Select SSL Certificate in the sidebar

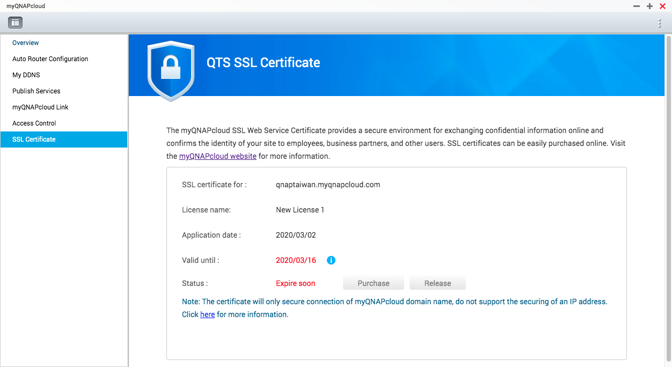(34, 140)
